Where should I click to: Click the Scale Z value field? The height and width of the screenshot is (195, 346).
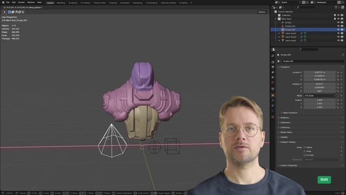click(x=320, y=107)
